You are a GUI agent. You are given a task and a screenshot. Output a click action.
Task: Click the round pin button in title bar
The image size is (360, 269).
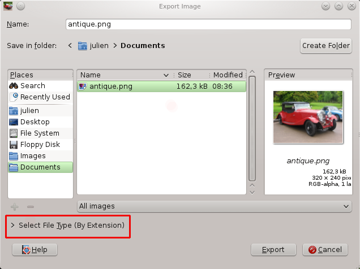click(x=21, y=6)
